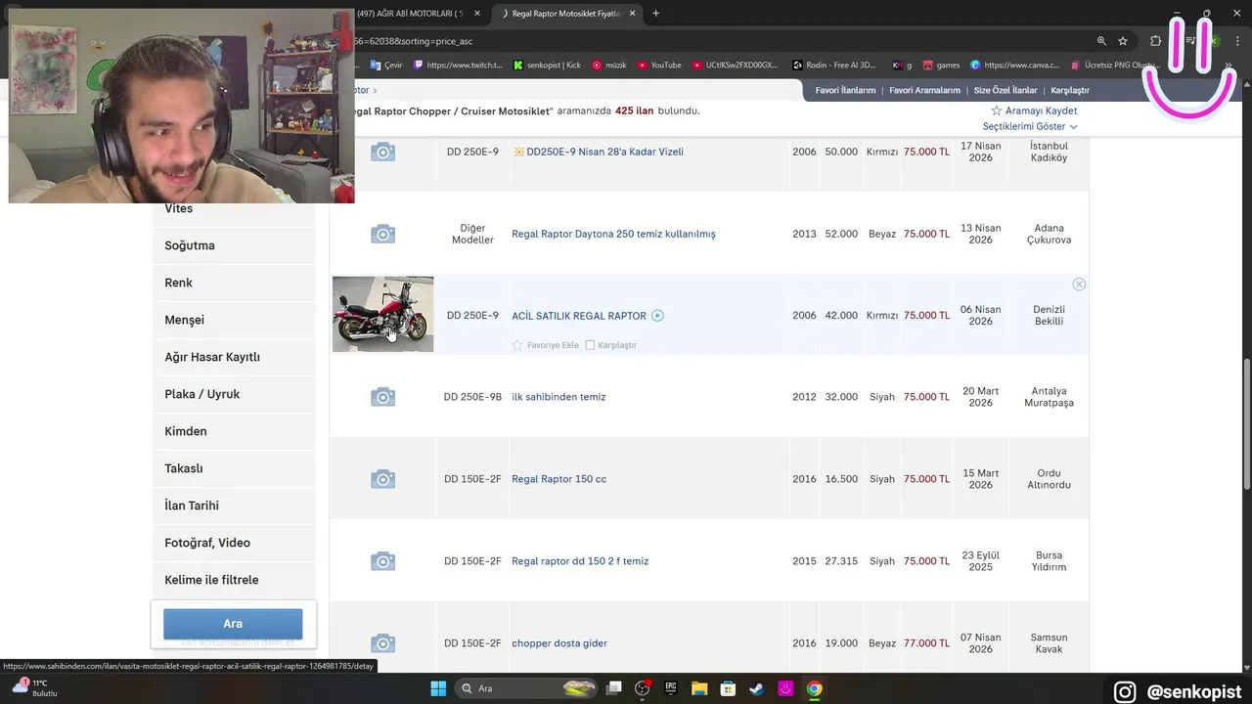
Task: Click the video play icon next to ACİL SATILIK REGAL RAPTOR
Action: [x=657, y=316]
